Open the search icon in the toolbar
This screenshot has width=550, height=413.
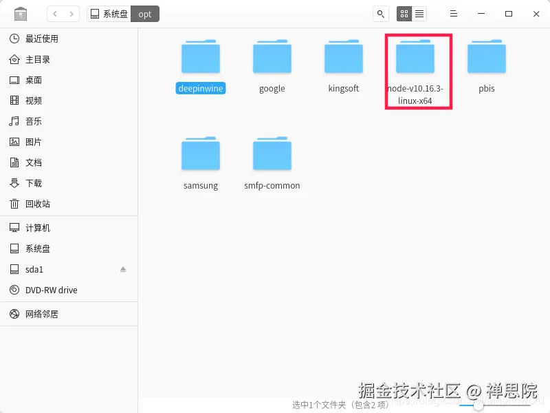point(380,13)
